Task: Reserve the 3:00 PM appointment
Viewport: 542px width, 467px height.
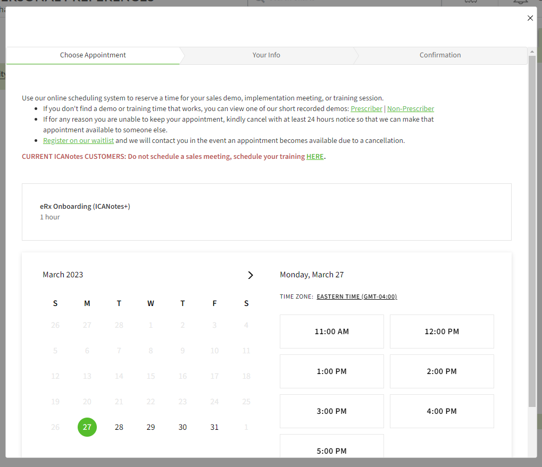Action: [332, 411]
